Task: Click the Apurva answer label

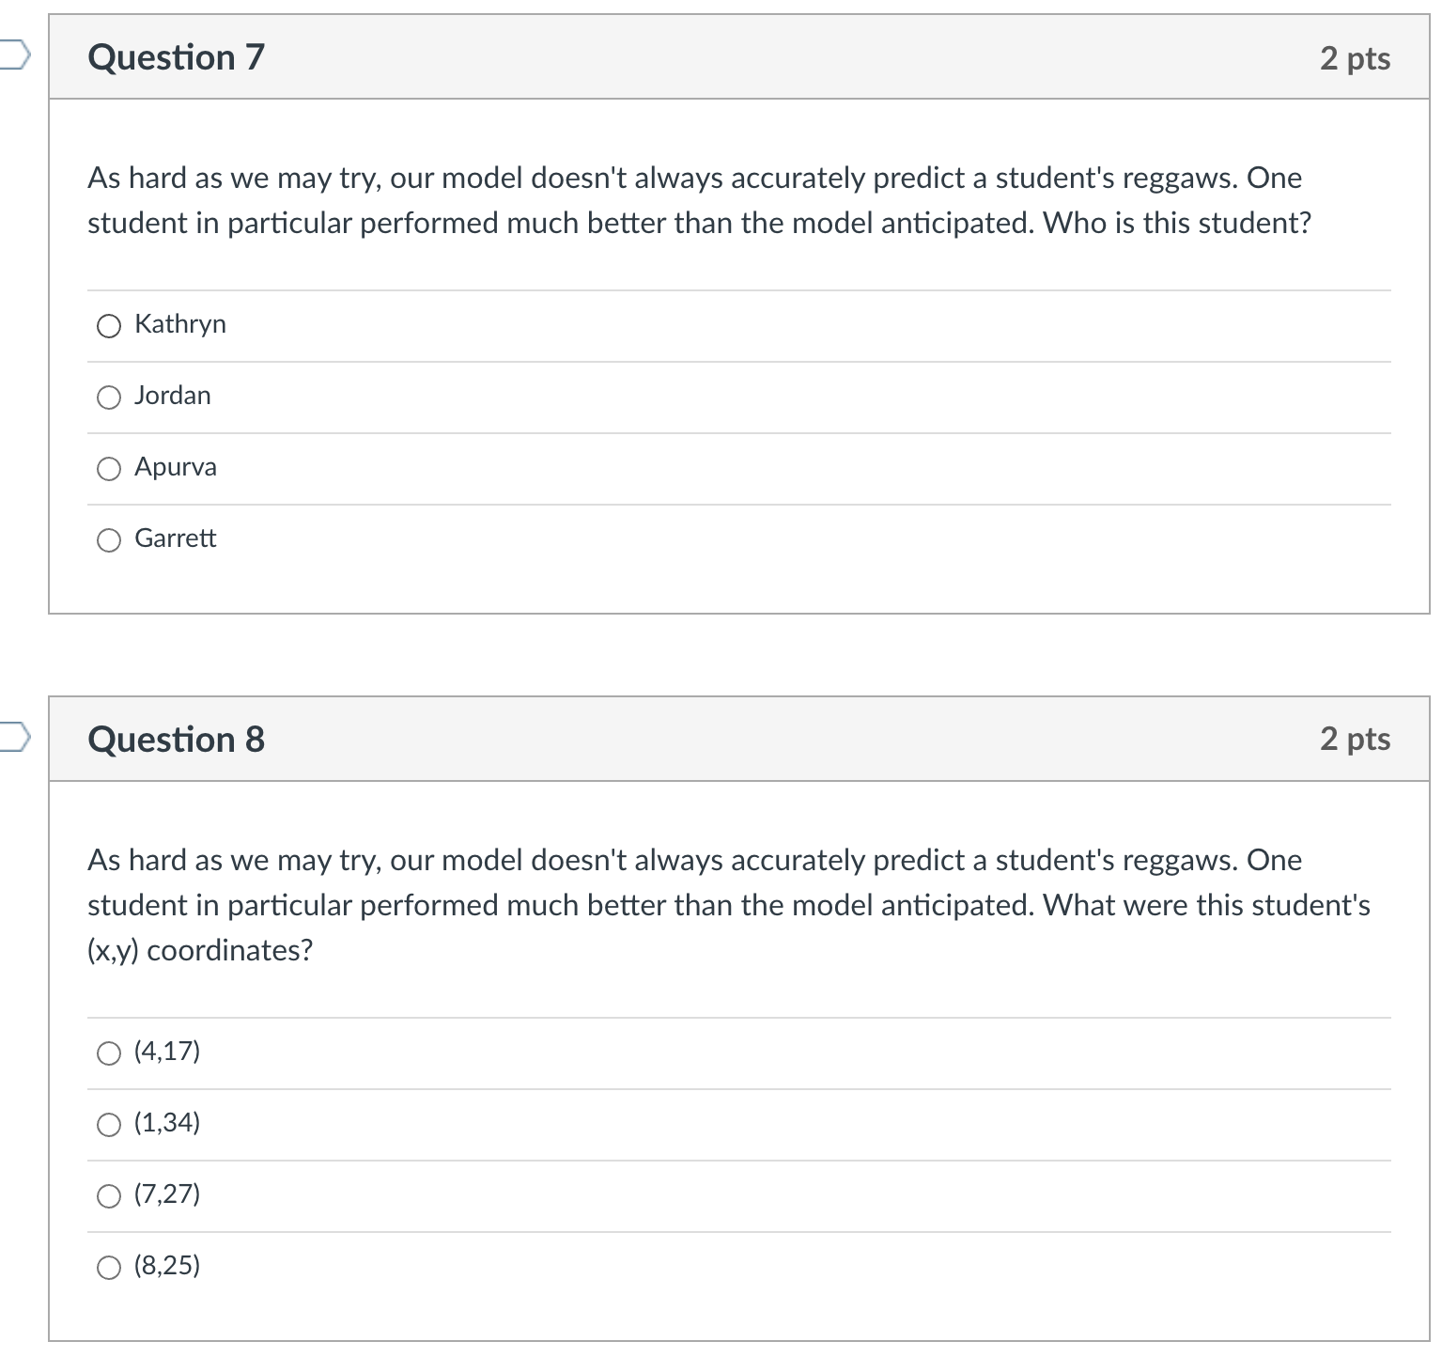Action: click(176, 467)
